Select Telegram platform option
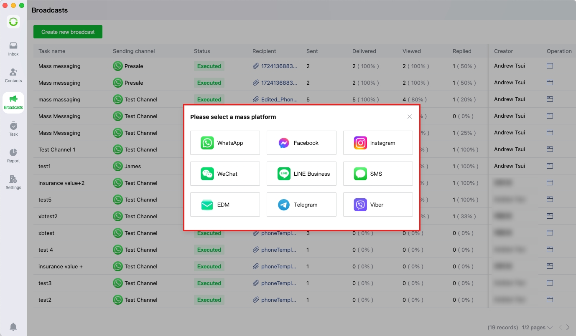 (x=301, y=205)
